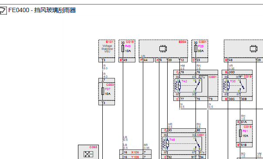Click pin label 79 below relay T42
Viewport: 263px width, 159px height.
211,99
